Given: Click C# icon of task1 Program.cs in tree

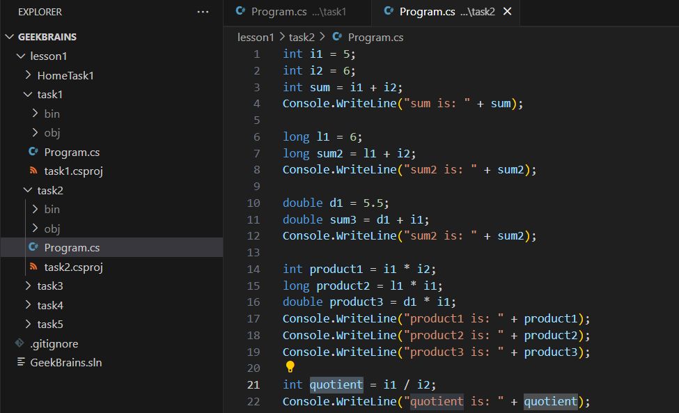Looking at the screenshot, I should pyautogui.click(x=33, y=152).
